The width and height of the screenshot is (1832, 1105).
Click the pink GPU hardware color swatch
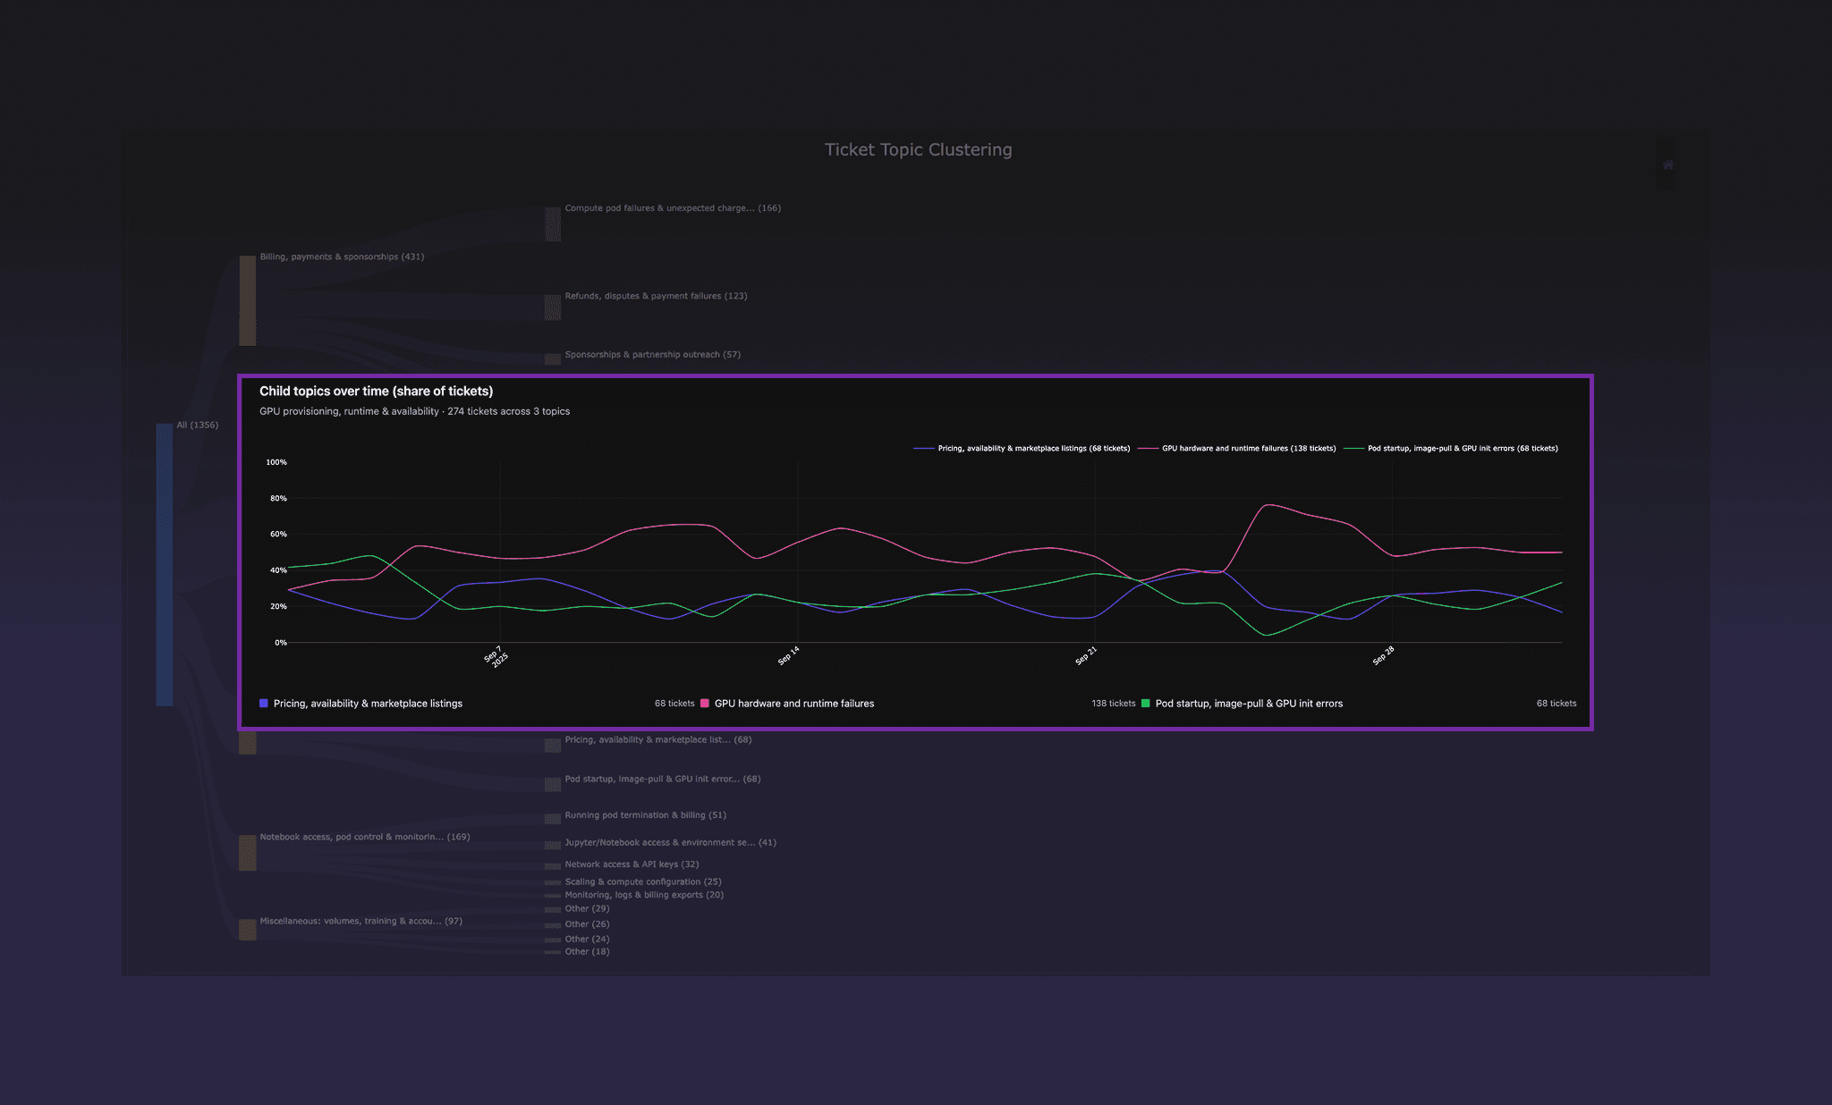coord(705,704)
